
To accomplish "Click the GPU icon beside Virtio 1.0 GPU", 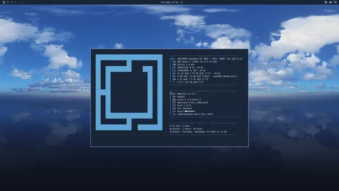I will point(174,65).
